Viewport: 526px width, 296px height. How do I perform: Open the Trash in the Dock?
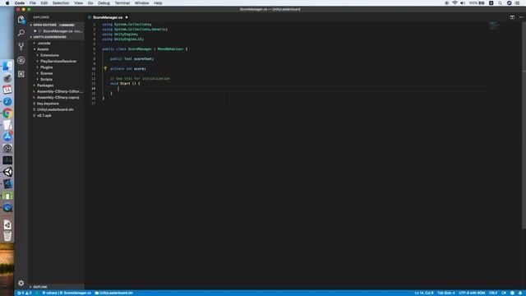pyautogui.click(x=7, y=236)
